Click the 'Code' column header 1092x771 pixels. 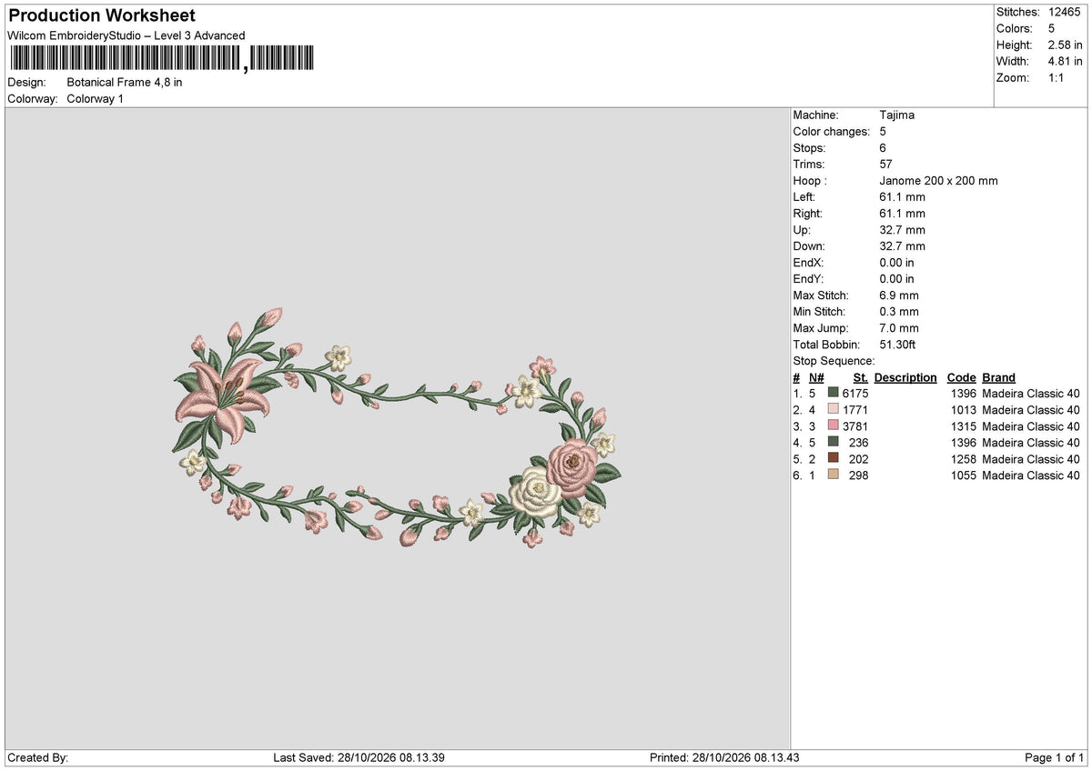click(x=961, y=377)
